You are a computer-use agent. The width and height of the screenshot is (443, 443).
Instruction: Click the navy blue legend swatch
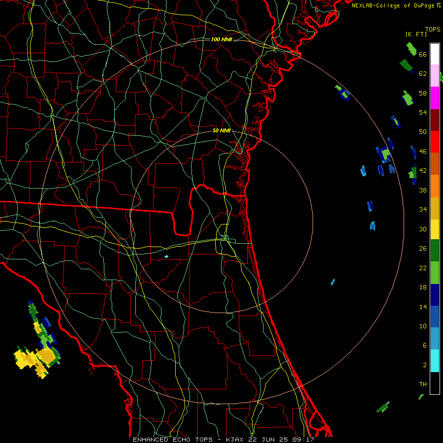tap(435, 295)
